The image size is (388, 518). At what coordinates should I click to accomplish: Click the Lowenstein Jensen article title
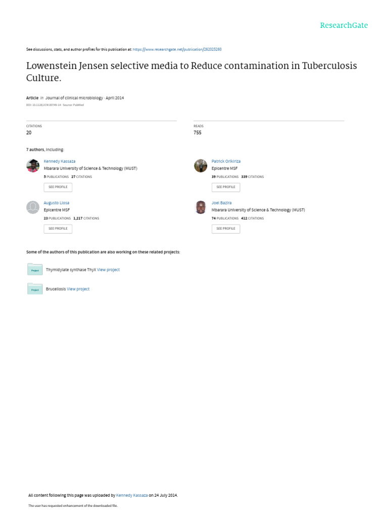coord(191,72)
